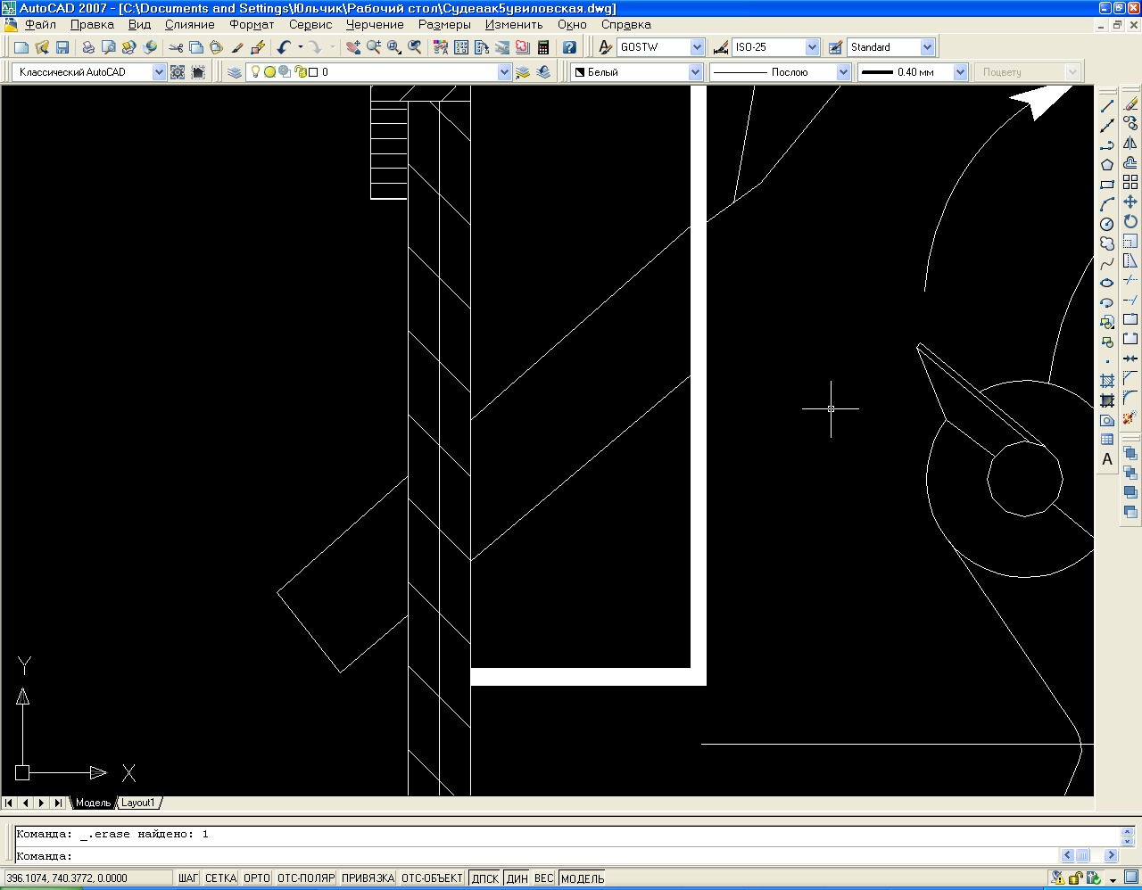1142x890 pixels.
Task: Click the Multiline Text tool
Action: [x=1107, y=459]
